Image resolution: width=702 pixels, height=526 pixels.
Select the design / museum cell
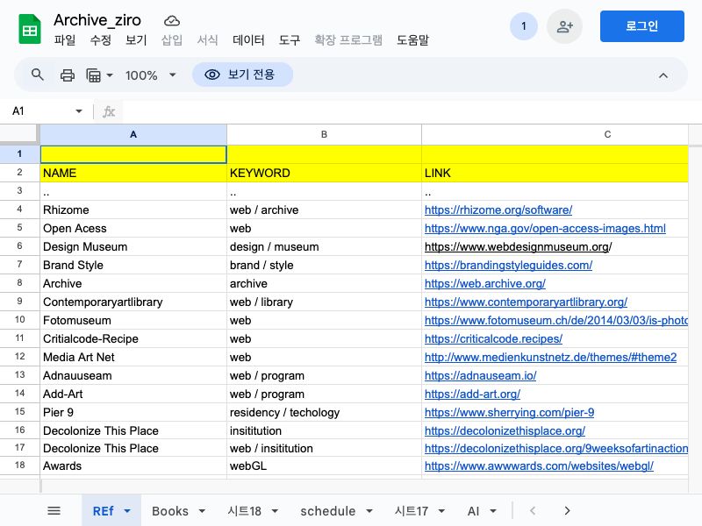click(324, 246)
